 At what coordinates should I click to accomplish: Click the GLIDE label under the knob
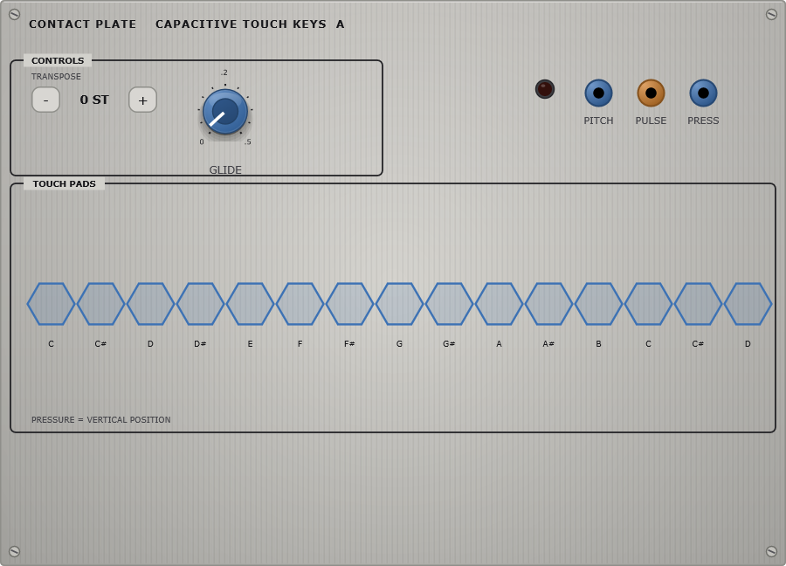[x=225, y=170]
